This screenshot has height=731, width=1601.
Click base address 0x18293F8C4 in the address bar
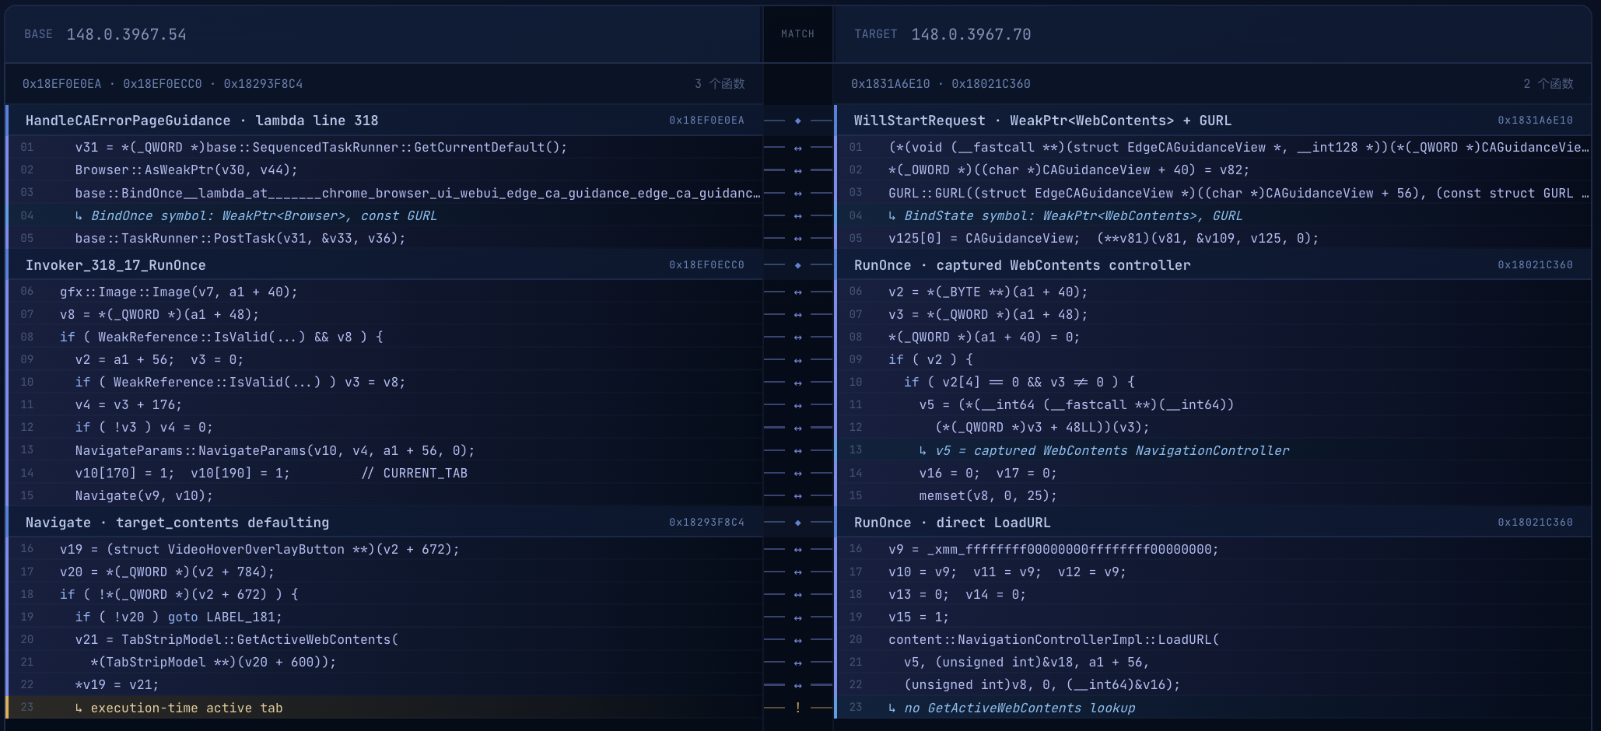pos(263,84)
